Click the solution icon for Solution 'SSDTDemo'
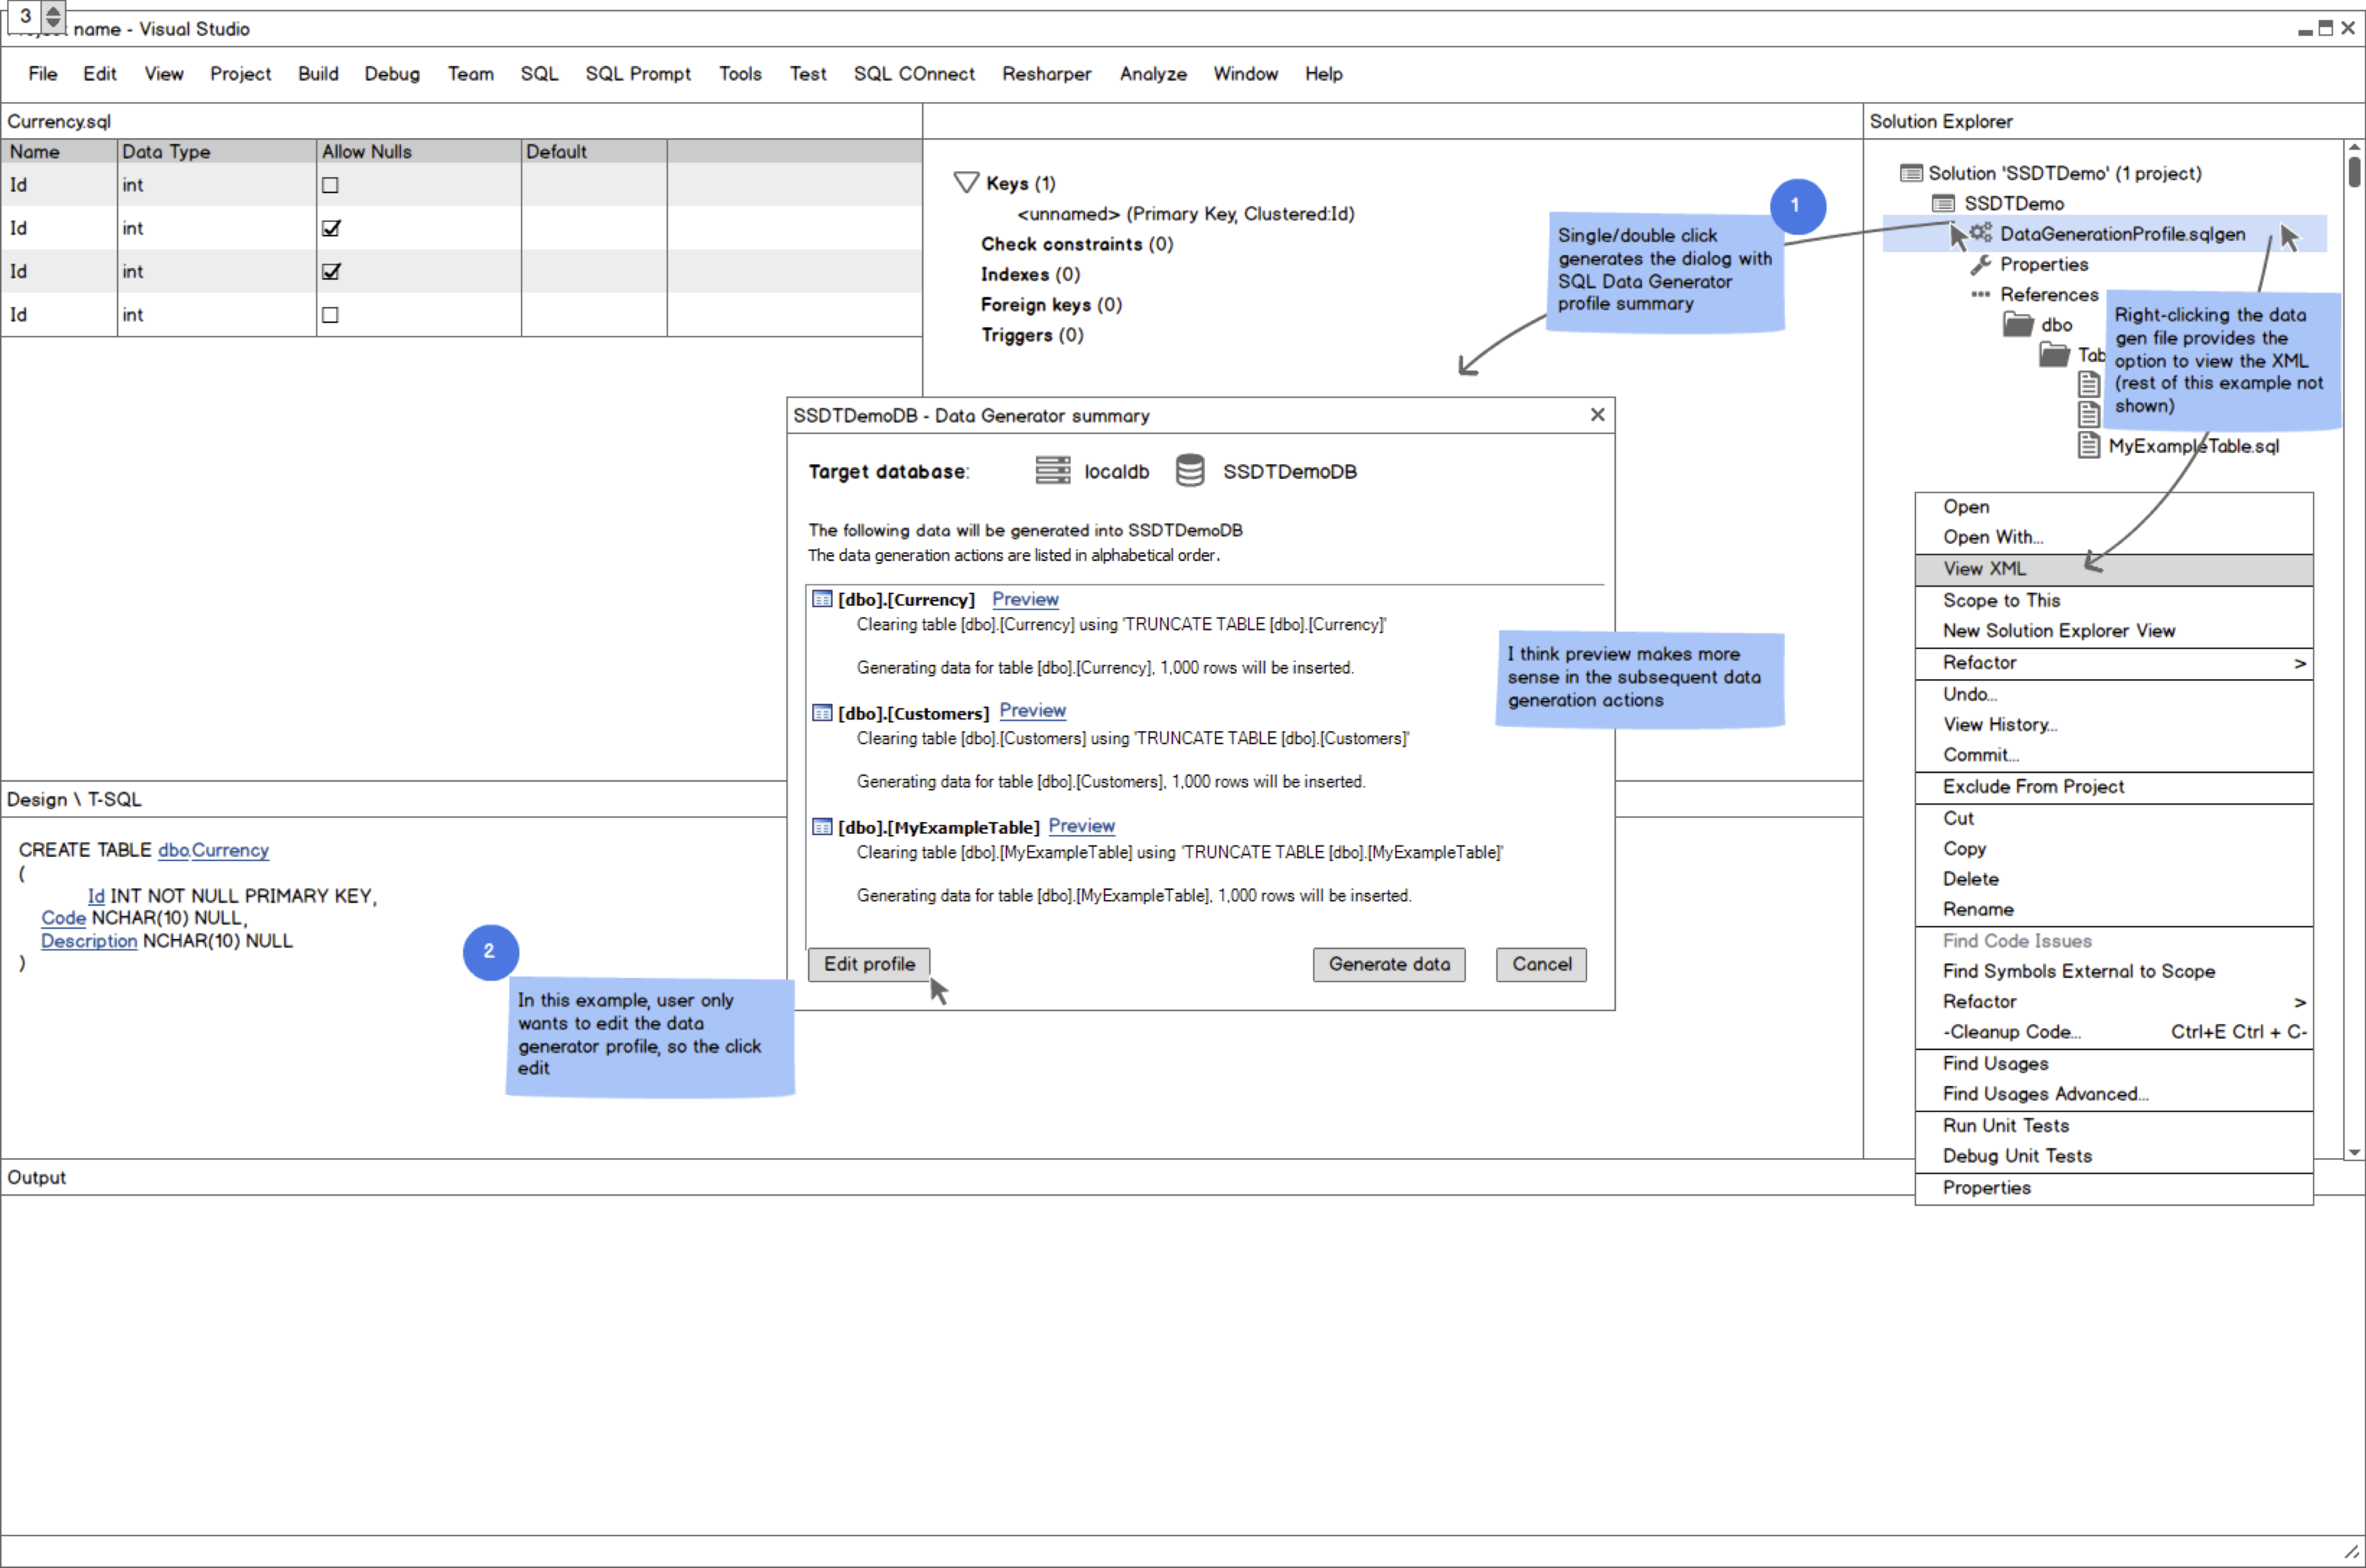 (x=1910, y=173)
